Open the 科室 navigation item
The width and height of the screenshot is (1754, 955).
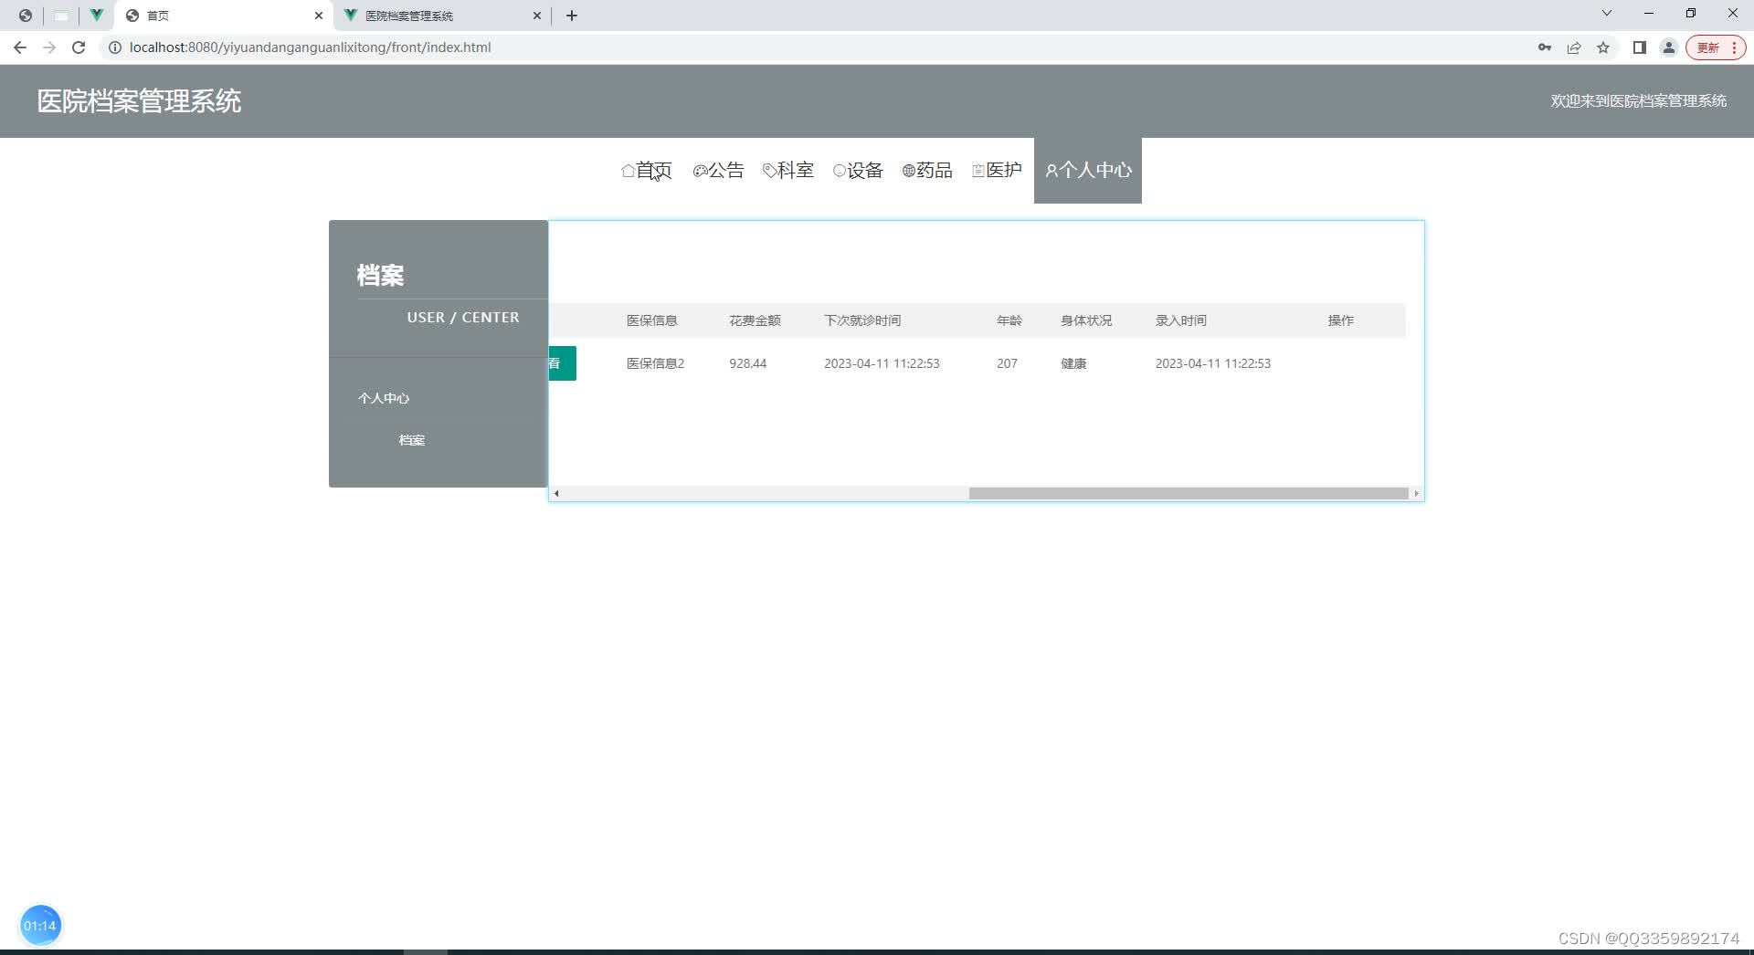pos(788,170)
